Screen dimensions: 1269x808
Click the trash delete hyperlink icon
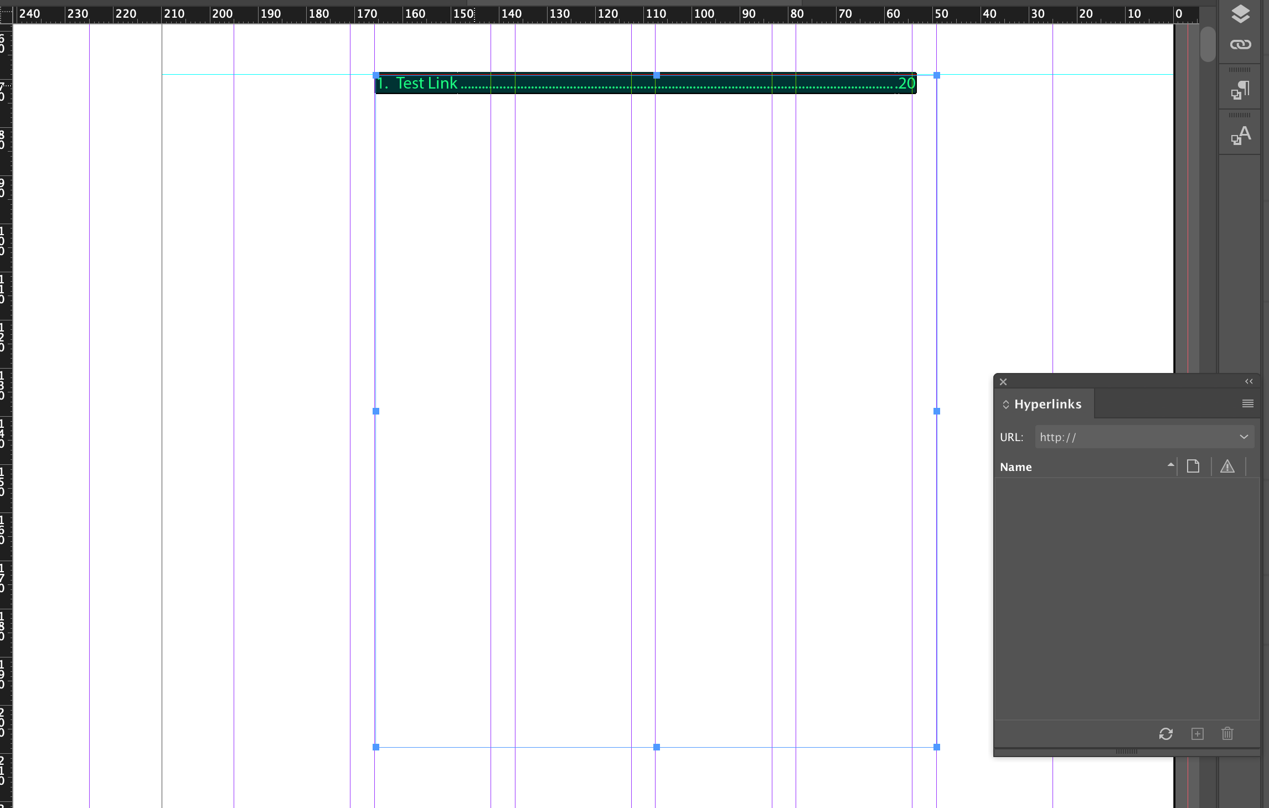(x=1227, y=734)
